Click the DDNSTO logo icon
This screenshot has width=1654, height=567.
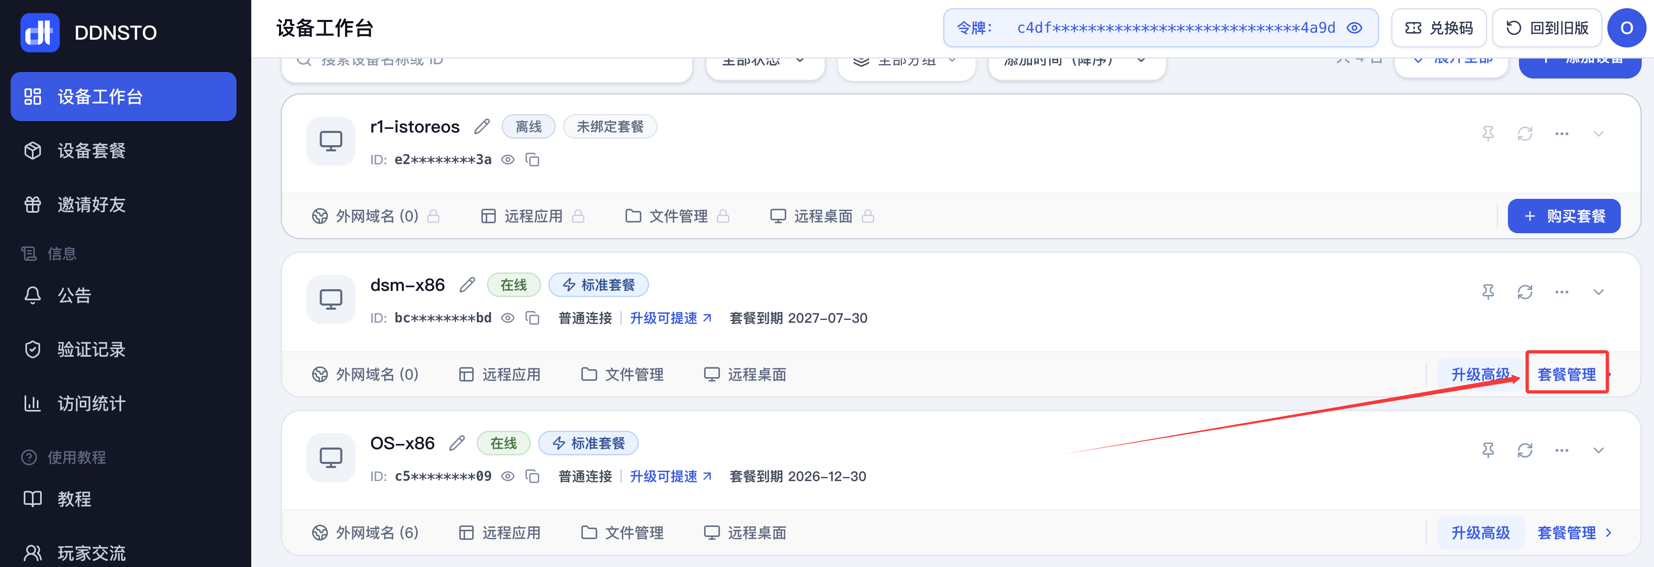point(40,32)
